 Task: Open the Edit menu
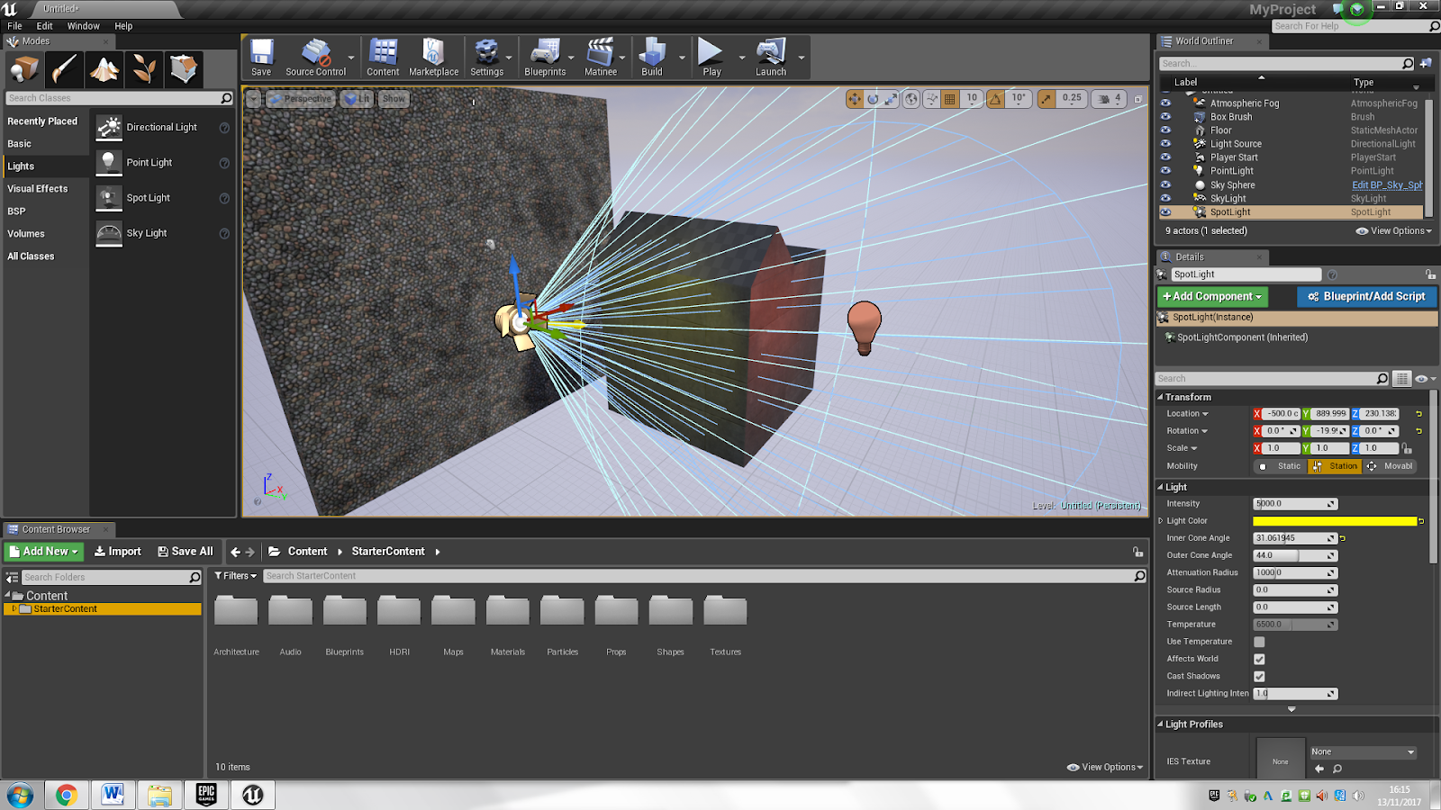pyautogui.click(x=44, y=26)
